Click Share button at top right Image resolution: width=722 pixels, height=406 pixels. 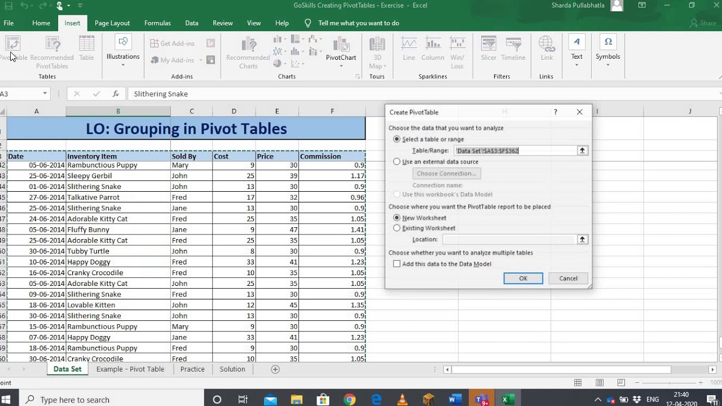703,23
